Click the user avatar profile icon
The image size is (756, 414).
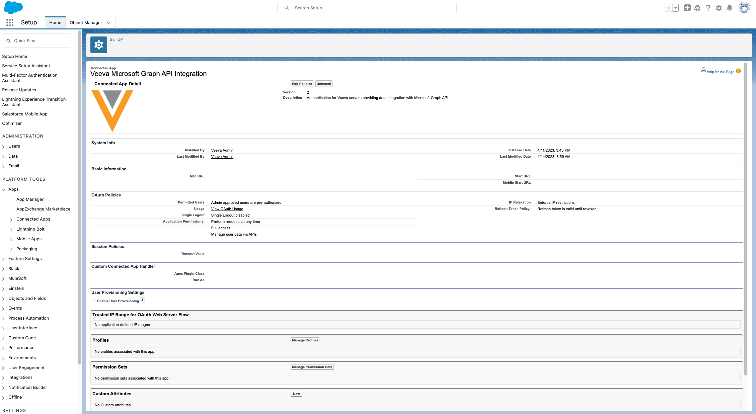744,8
